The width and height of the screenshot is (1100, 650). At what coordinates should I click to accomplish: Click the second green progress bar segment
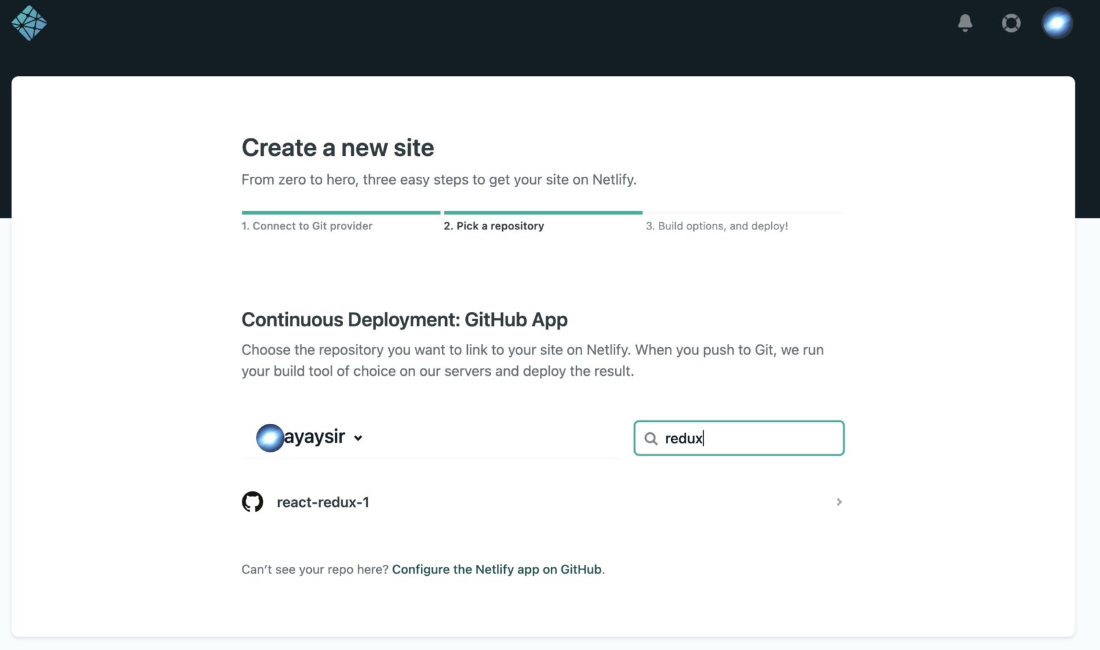click(543, 213)
